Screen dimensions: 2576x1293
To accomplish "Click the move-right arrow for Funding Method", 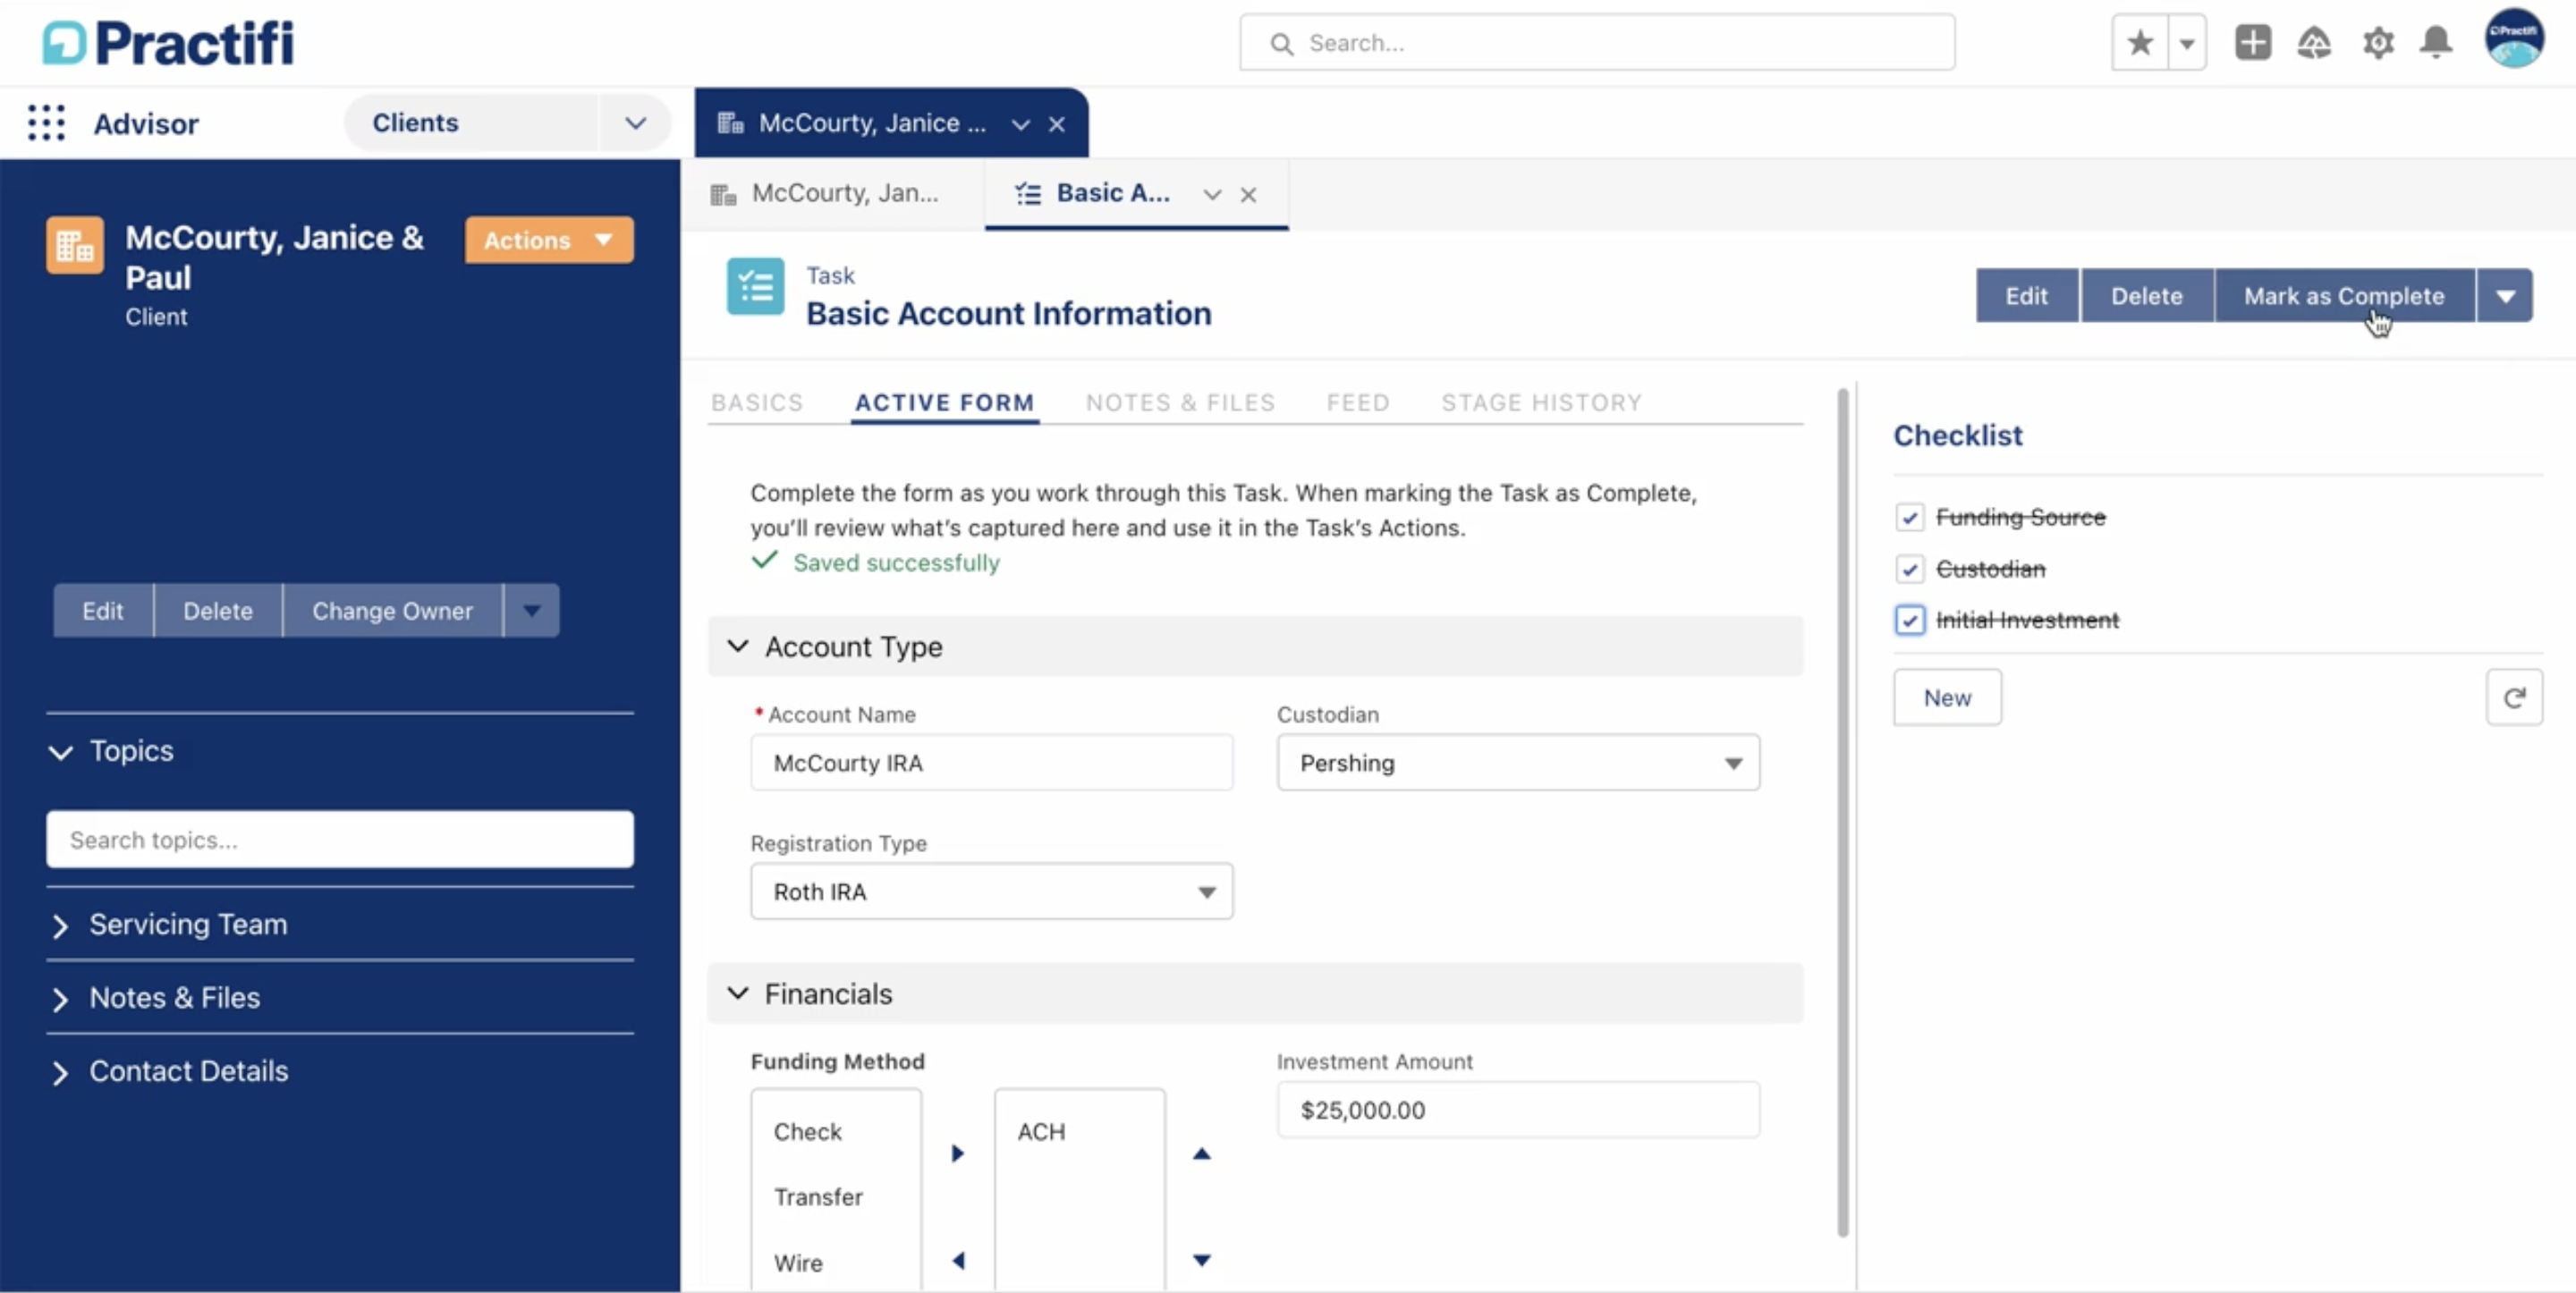I will [957, 1154].
